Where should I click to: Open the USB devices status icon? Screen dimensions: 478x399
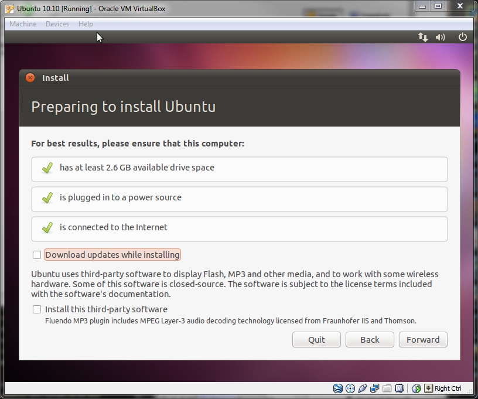click(x=363, y=388)
